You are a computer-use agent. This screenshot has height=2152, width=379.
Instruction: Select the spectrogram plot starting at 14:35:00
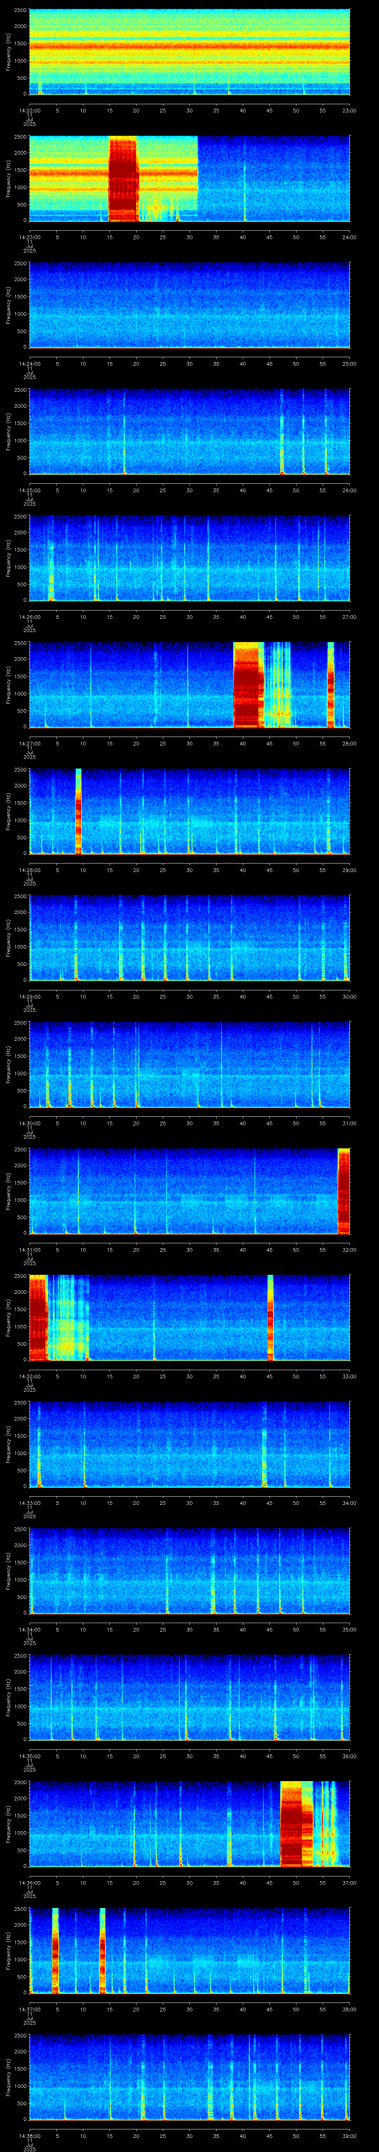tap(189, 1698)
